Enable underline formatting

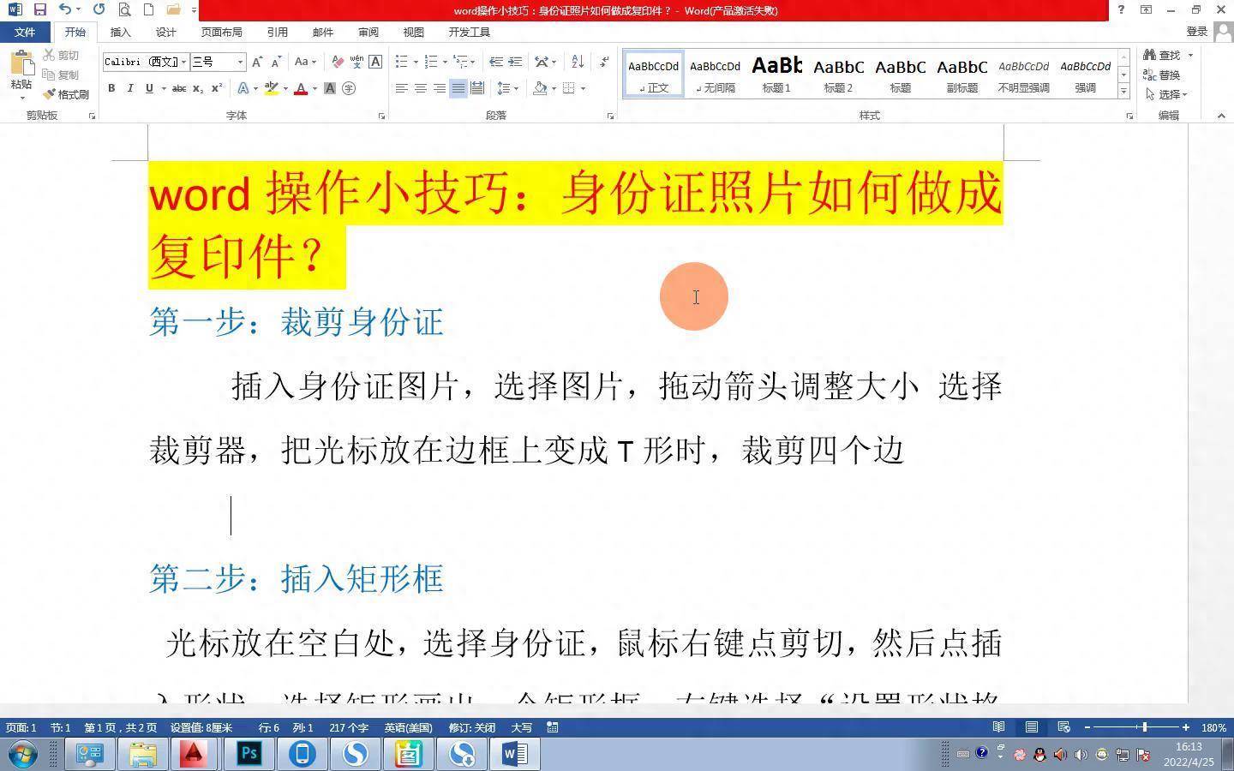click(149, 88)
